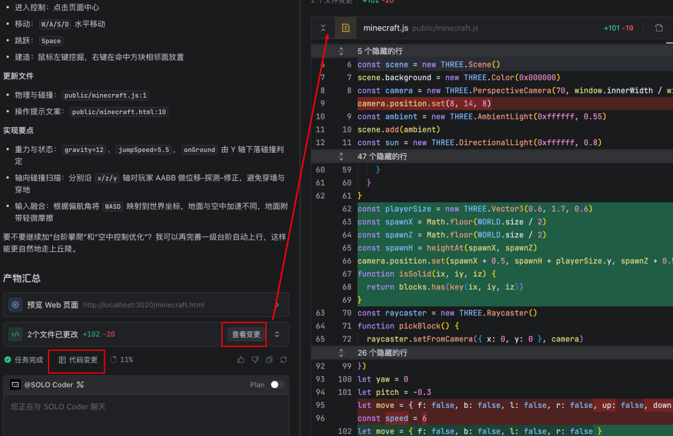Expand the 5 hidden lines section
Screen dimensions: 673x436
(x=341, y=51)
